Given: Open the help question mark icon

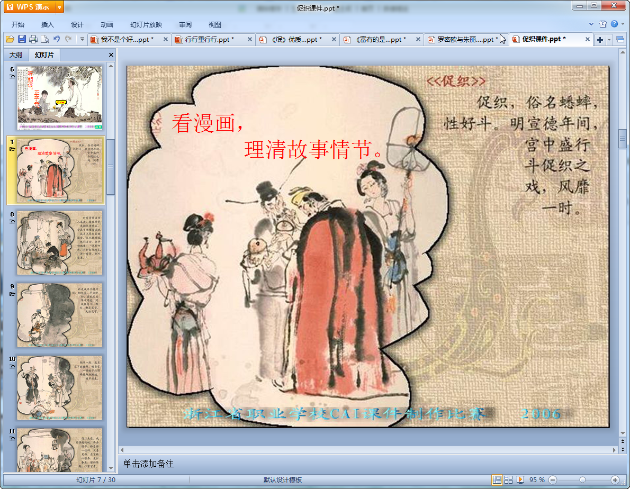Looking at the screenshot, I should [x=614, y=24].
